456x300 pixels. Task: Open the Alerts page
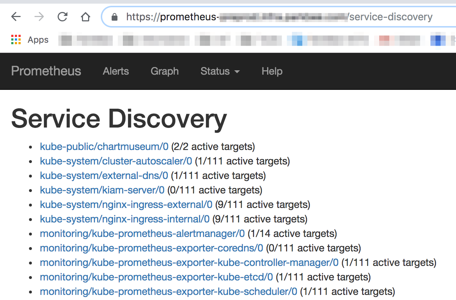coord(116,71)
